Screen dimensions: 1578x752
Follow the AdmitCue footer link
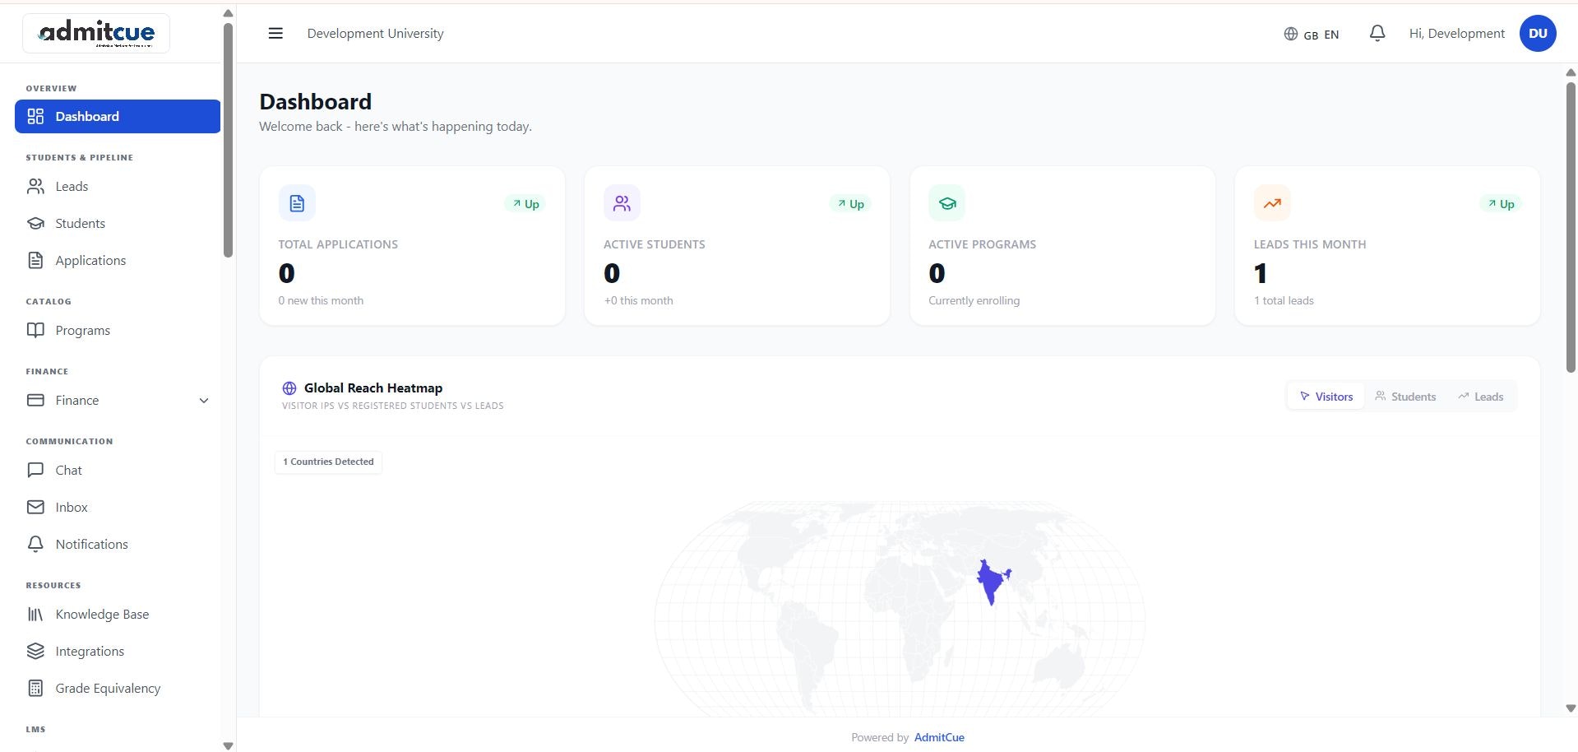(x=939, y=737)
